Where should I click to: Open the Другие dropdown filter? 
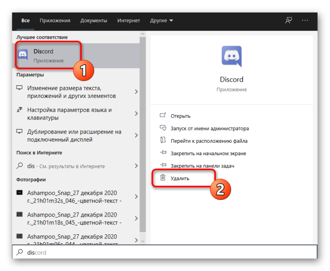(161, 21)
